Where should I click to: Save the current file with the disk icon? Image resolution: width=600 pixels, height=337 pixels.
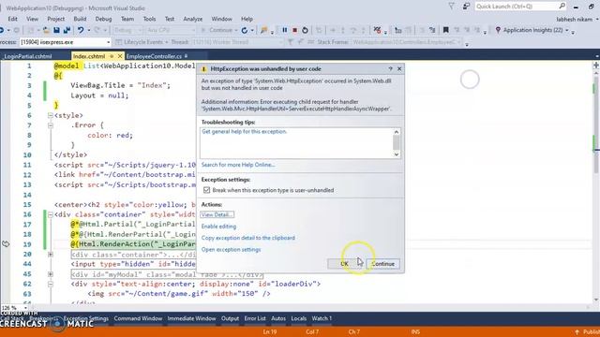click(56, 30)
